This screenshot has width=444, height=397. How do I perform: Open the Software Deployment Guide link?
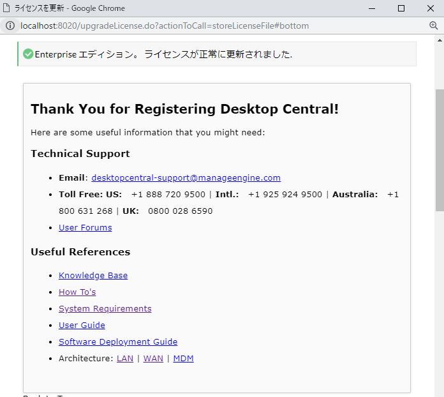coord(118,341)
